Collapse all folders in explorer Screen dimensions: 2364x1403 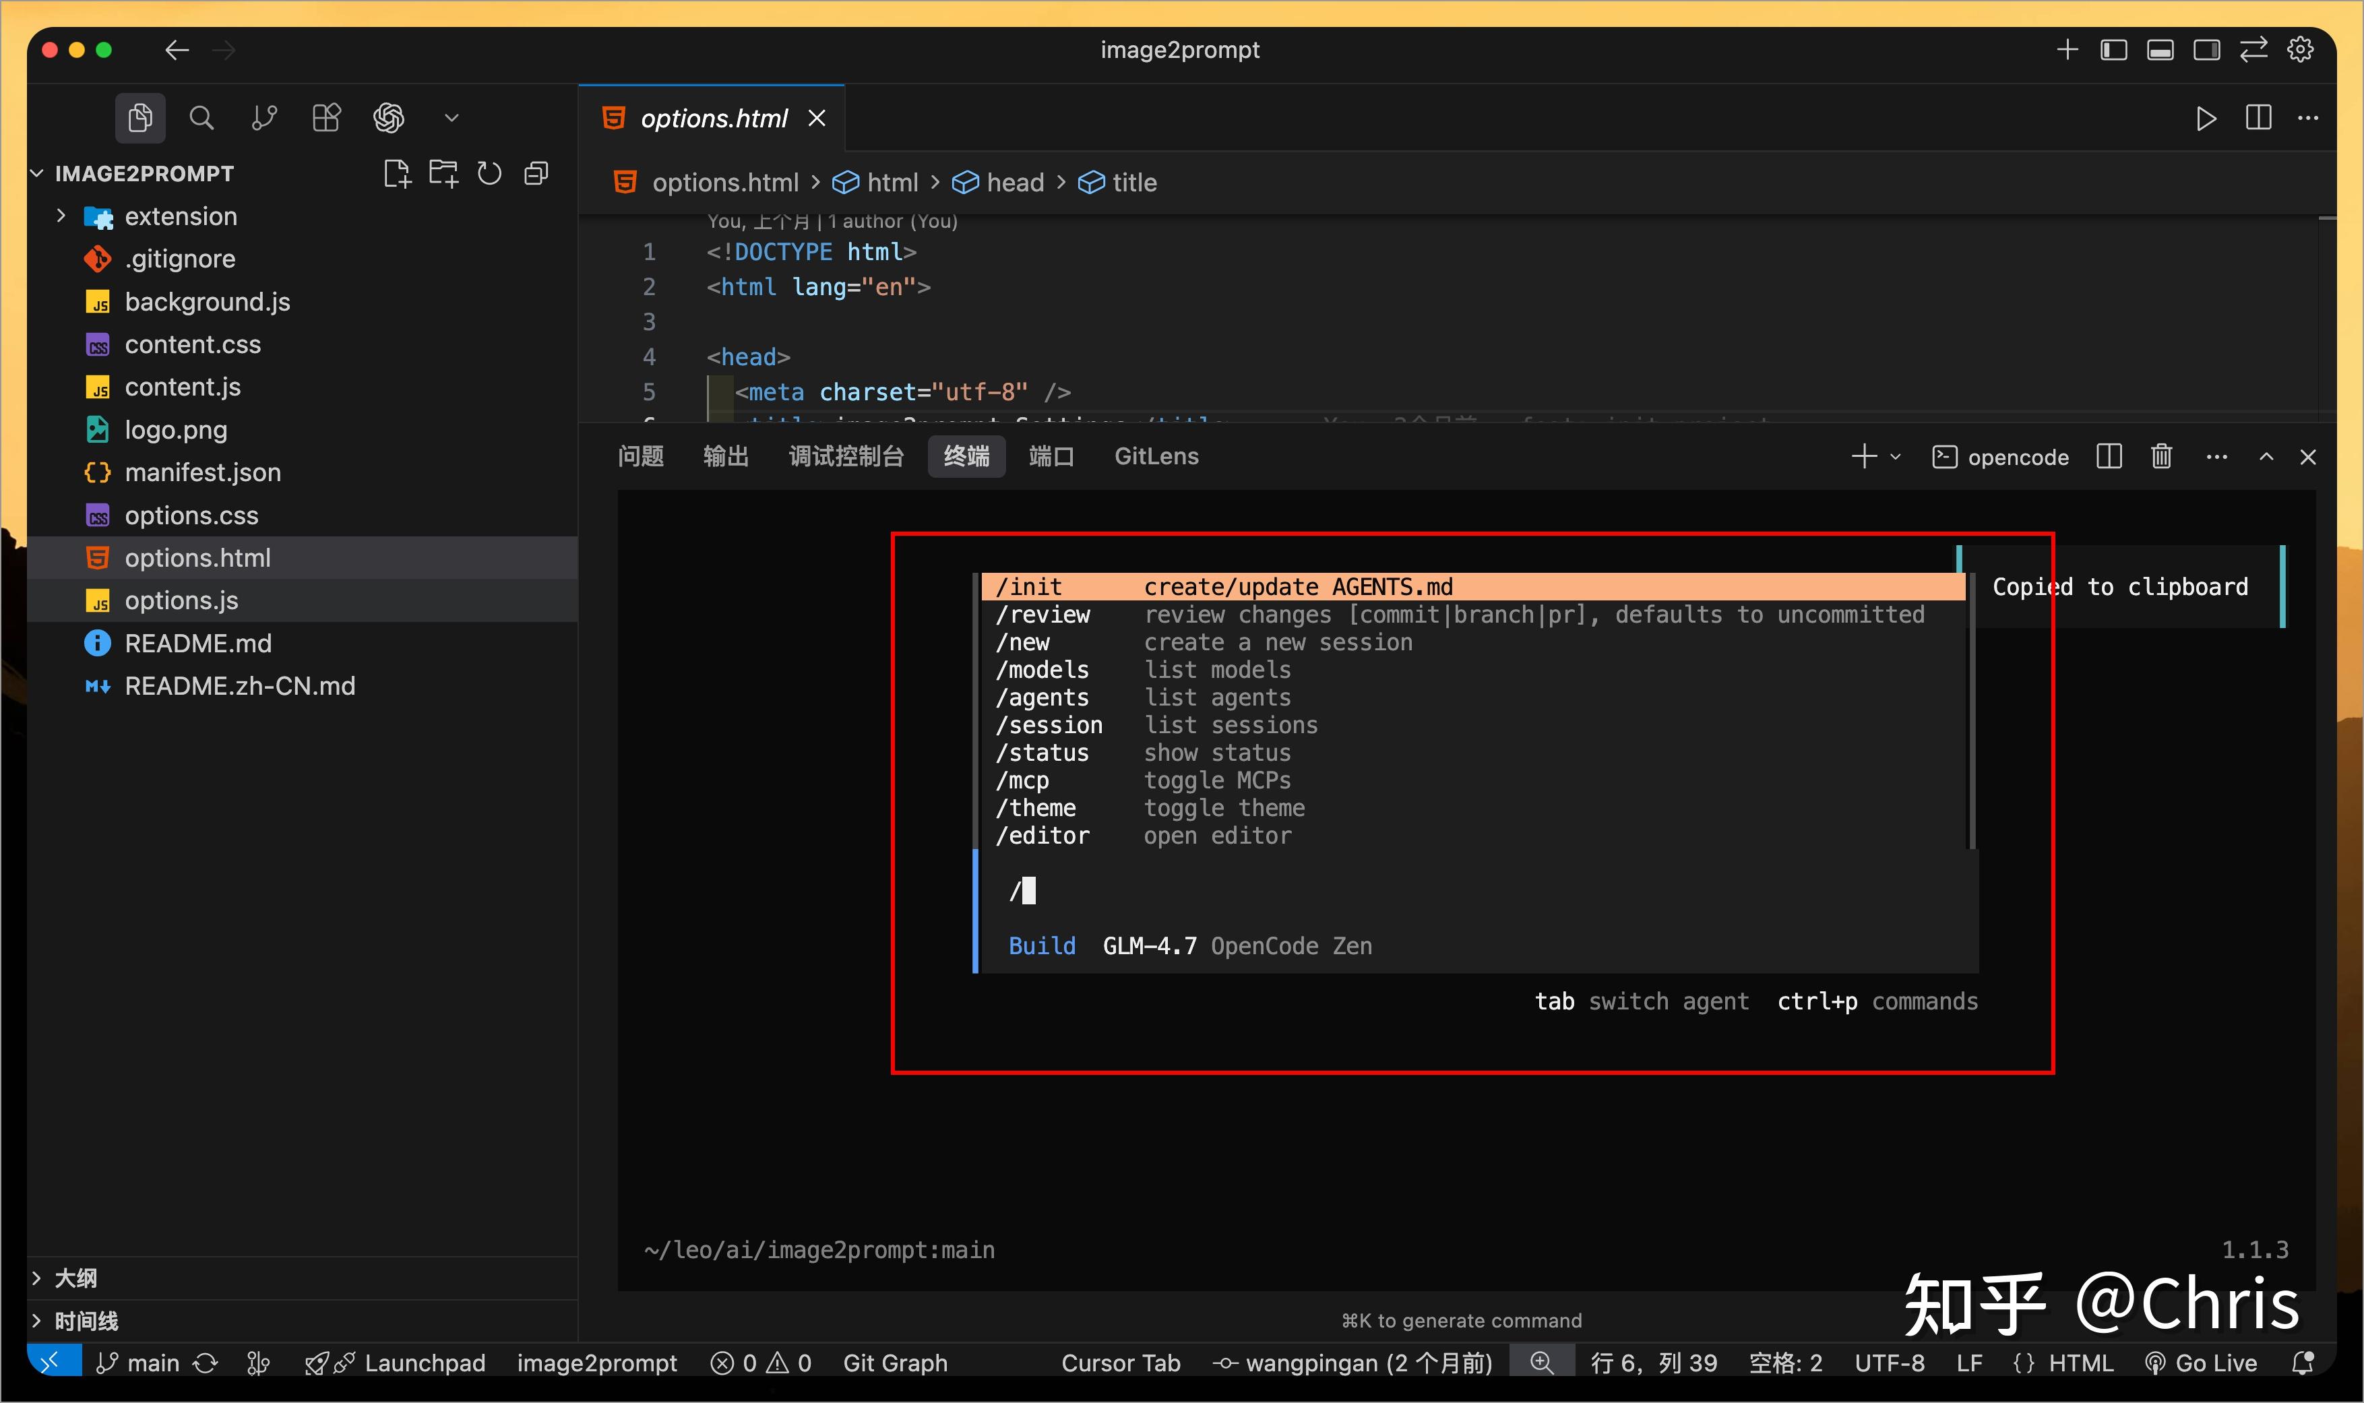pos(536,174)
